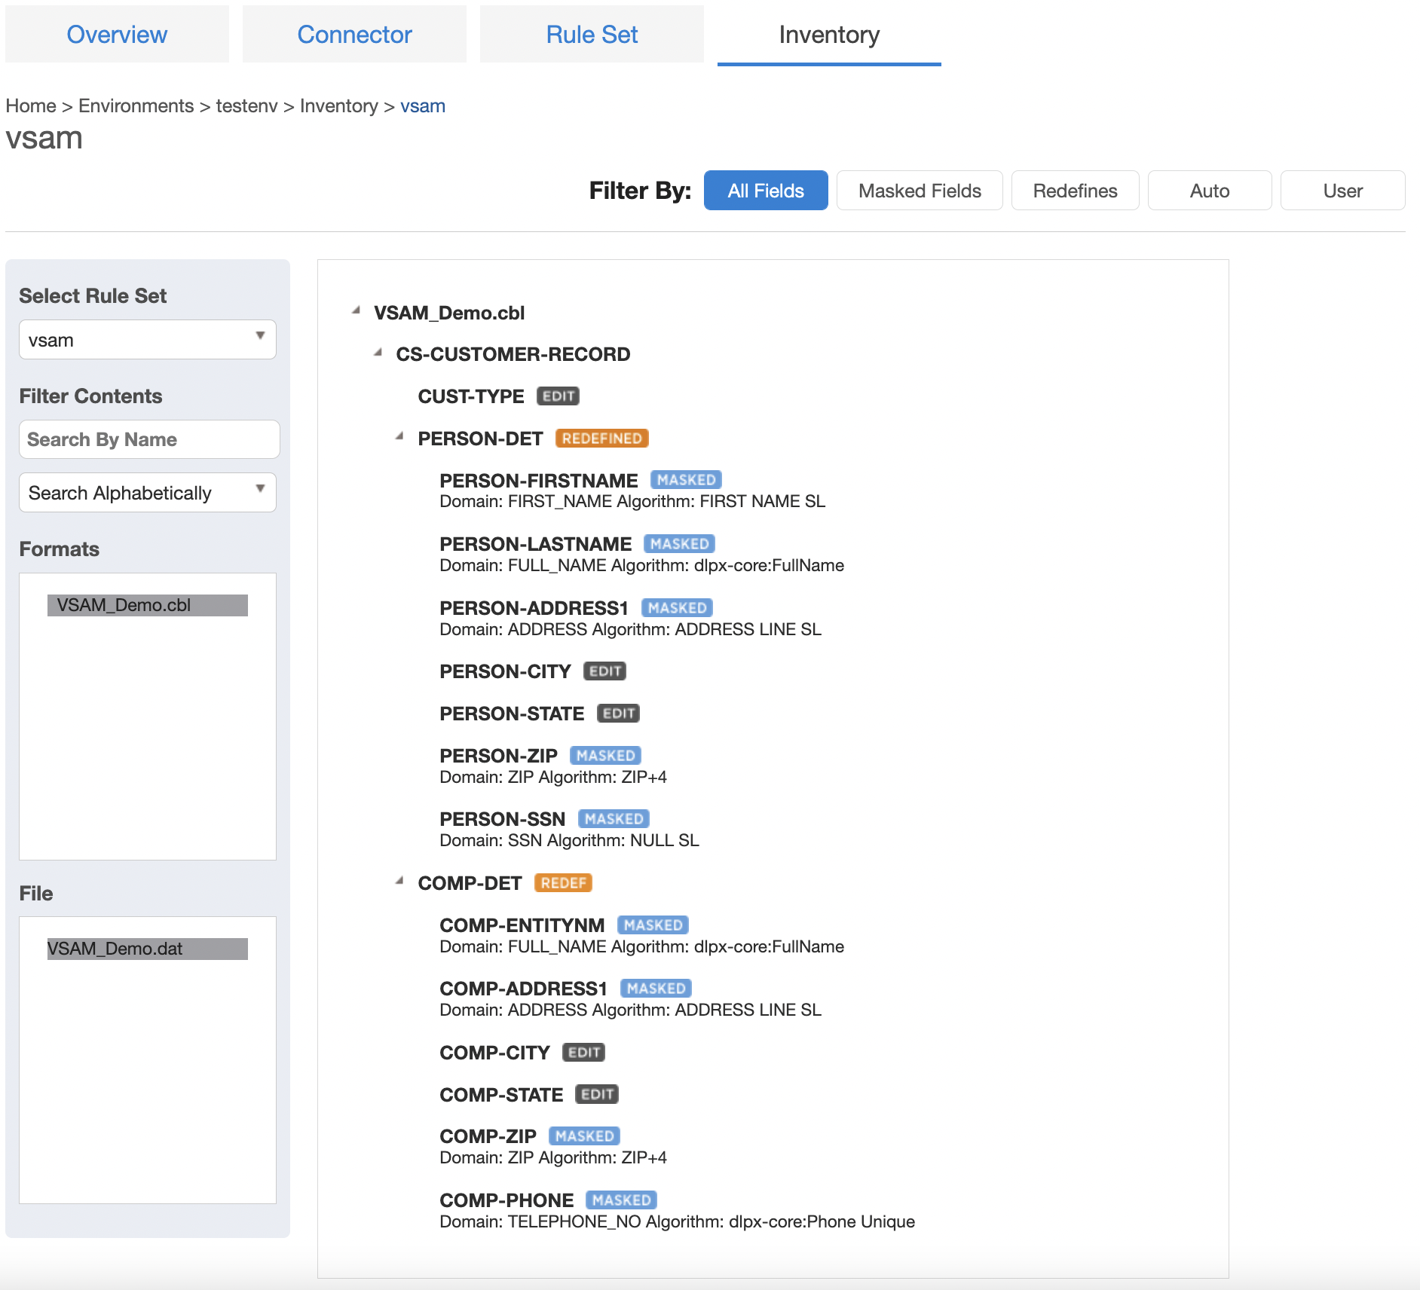Screen dimensions: 1420x1290
Task: Click the REDEFINED badge on PERSON-DET
Action: tap(601, 439)
